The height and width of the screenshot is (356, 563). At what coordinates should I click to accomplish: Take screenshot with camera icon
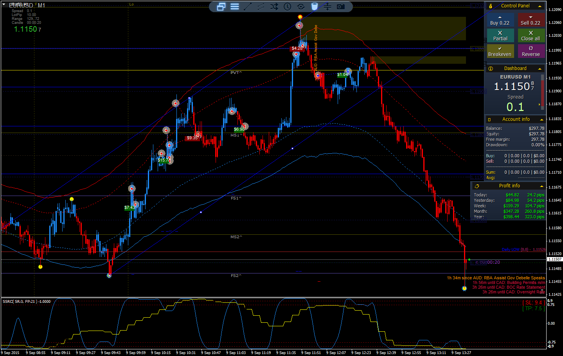pyautogui.click(x=341, y=7)
